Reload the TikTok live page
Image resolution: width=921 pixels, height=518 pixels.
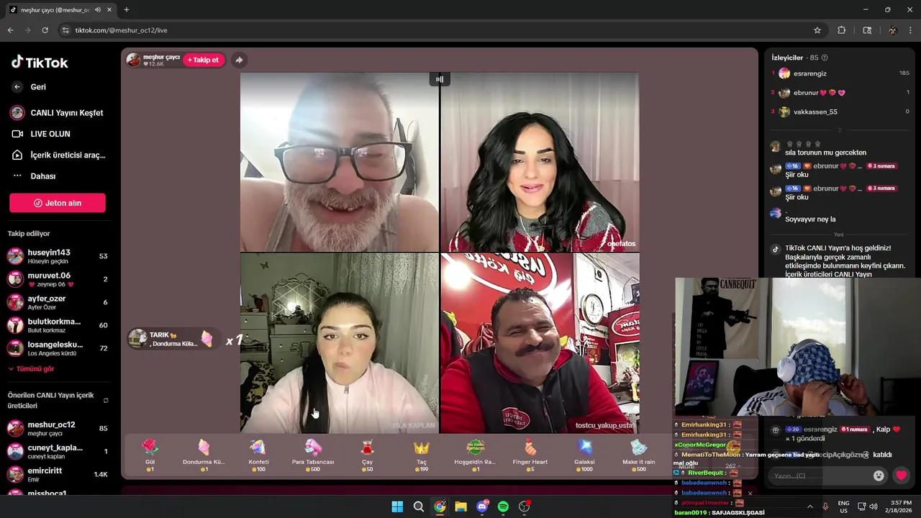[45, 30]
